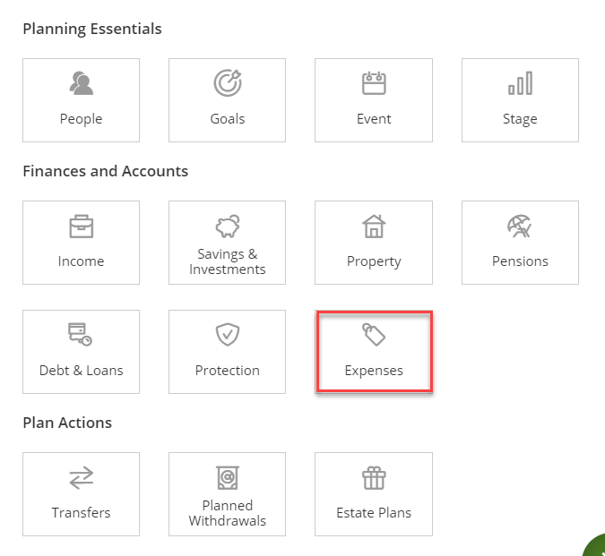Screen dimensions: 605x556
Task: Click the Goals target icon
Action: (227, 83)
